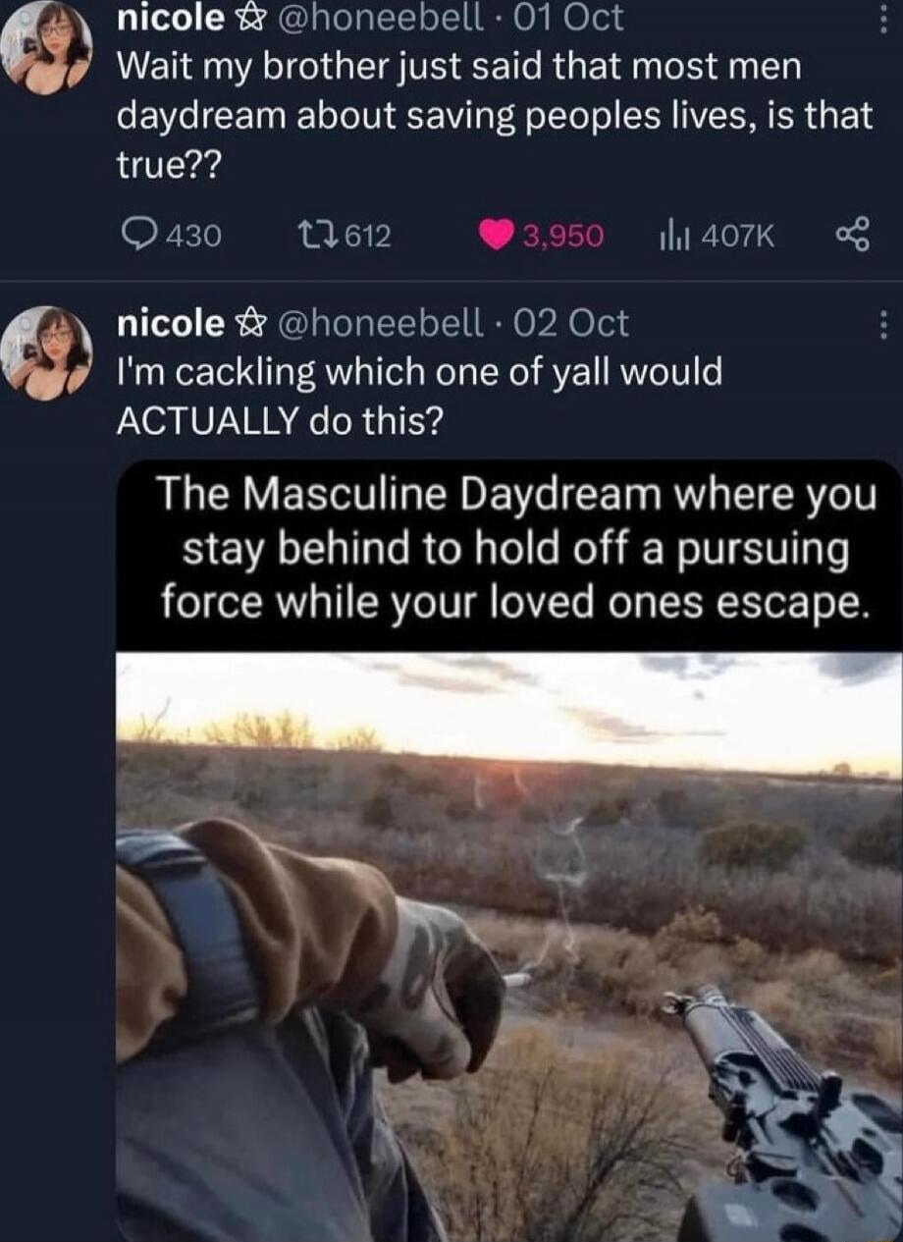Image resolution: width=903 pixels, height=1242 pixels.
Task: Open the three-dot menu on the 01 Oct tweet
Action: coord(883,18)
